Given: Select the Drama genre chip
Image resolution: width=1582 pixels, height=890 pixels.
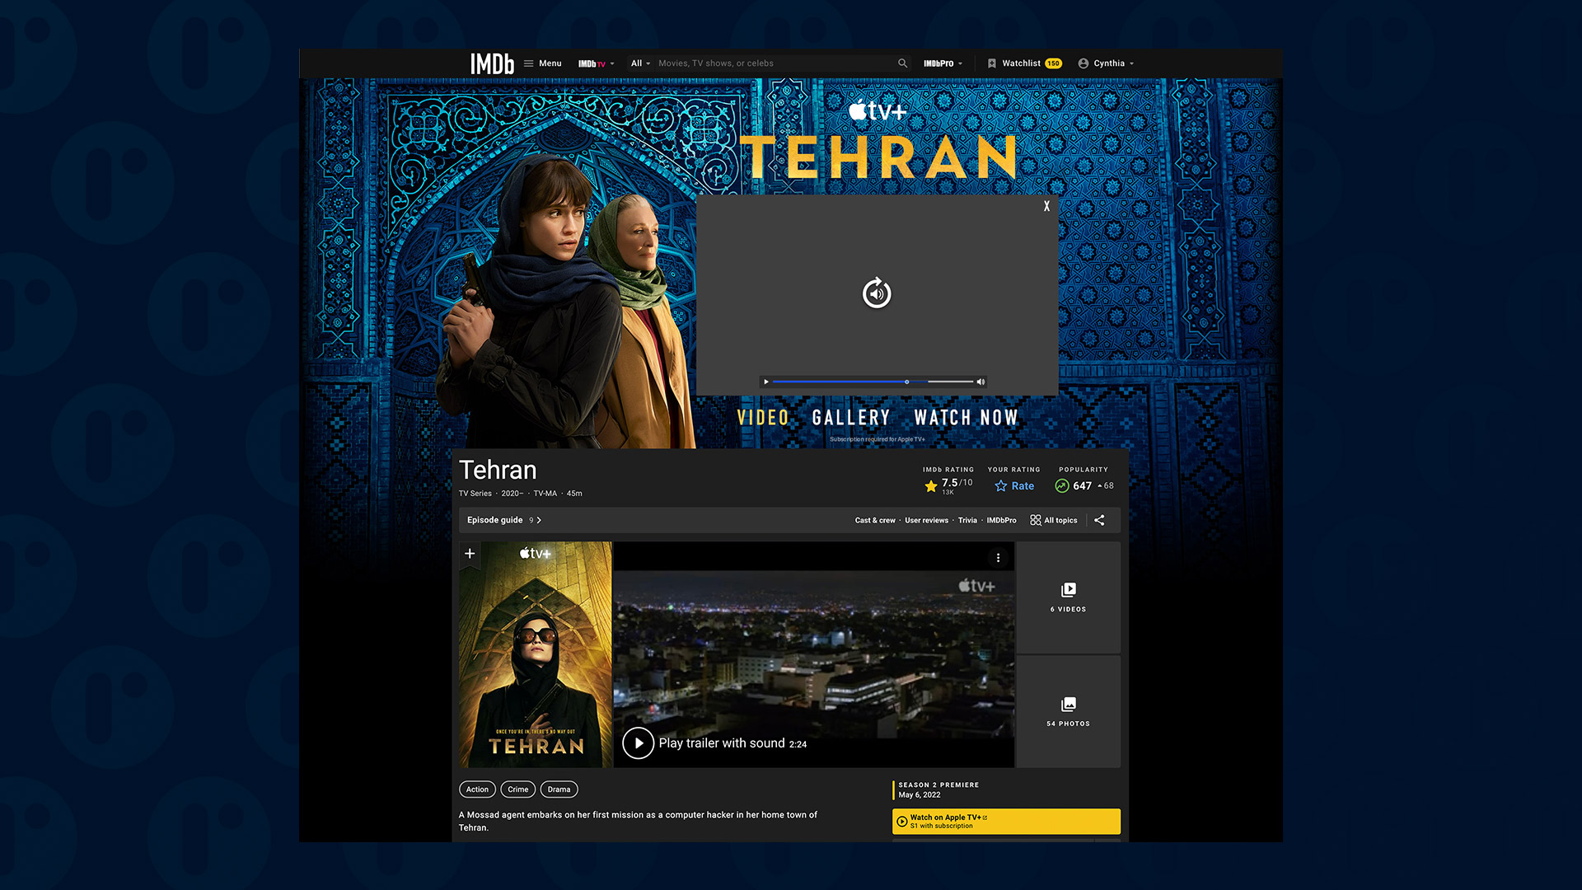Looking at the screenshot, I should (x=559, y=789).
